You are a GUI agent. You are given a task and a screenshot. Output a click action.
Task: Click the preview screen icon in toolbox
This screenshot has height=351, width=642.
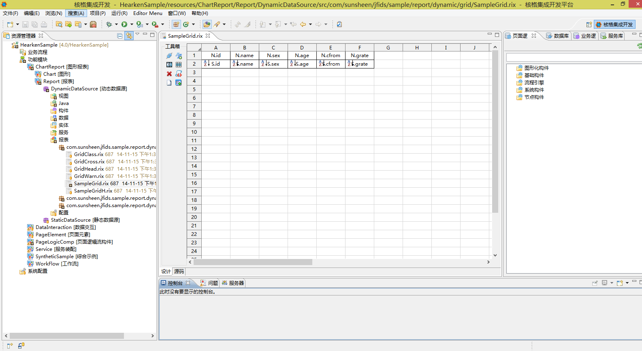(169, 64)
